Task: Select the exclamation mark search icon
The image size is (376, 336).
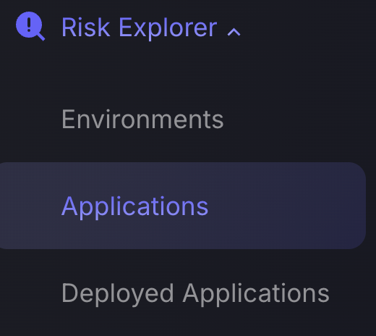Action: 30,26
